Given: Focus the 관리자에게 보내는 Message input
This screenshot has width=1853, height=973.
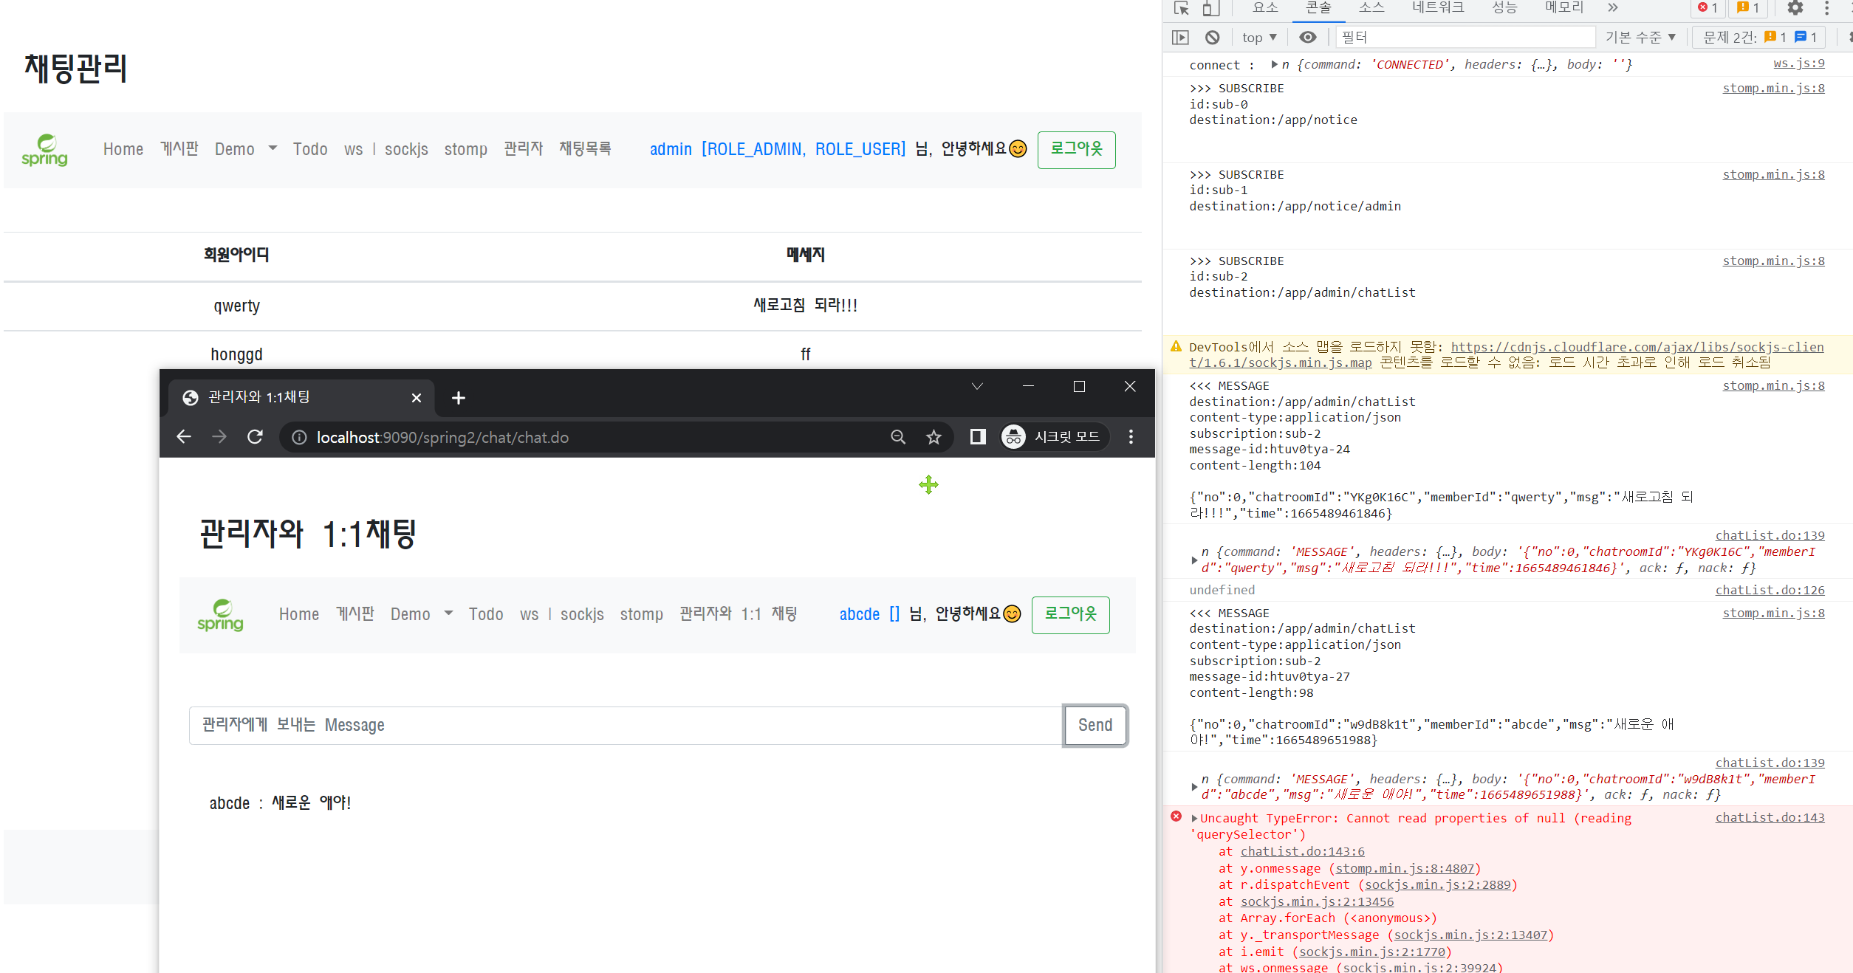Looking at the screenshot, I should [x=625, y=725].
